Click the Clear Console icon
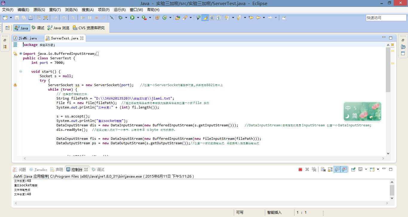This screenshot has width=408, height=217. click(x=323, y=169)
